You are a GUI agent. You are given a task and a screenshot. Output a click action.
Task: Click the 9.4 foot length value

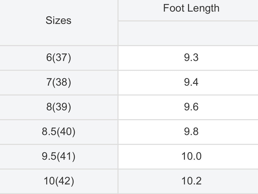(x=191, y=82)
